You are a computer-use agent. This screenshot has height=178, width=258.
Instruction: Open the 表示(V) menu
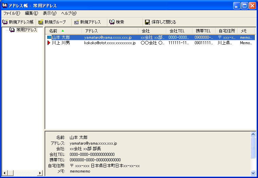50,13
